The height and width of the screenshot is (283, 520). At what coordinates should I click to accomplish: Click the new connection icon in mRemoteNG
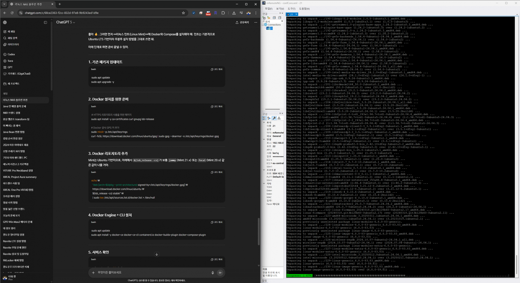[x=264, y=18]
